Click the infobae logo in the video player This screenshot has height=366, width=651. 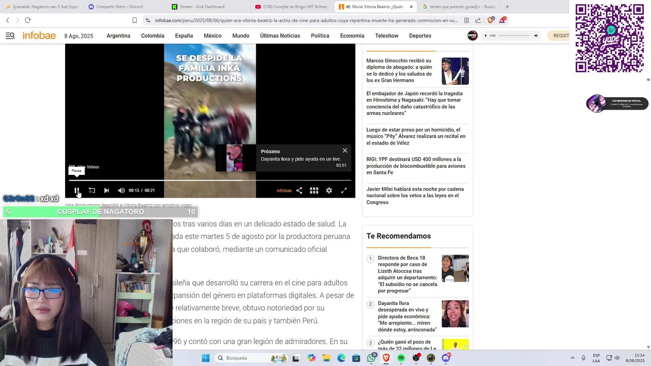284,191
